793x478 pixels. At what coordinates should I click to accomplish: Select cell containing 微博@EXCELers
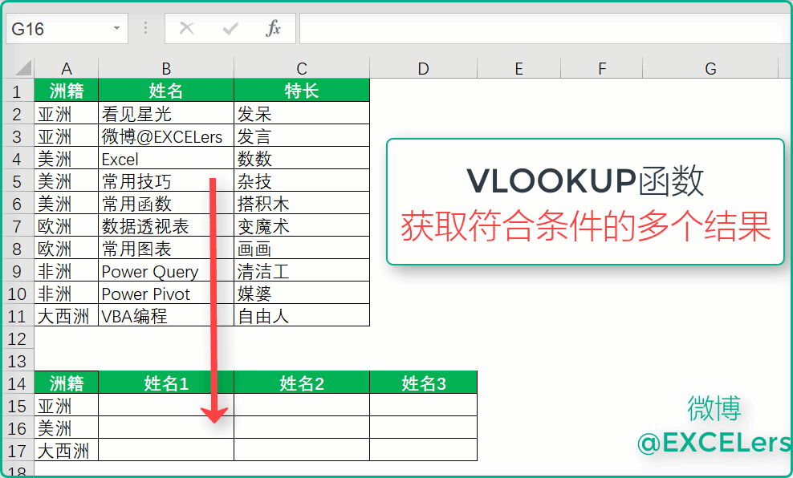tap(166, 137)
